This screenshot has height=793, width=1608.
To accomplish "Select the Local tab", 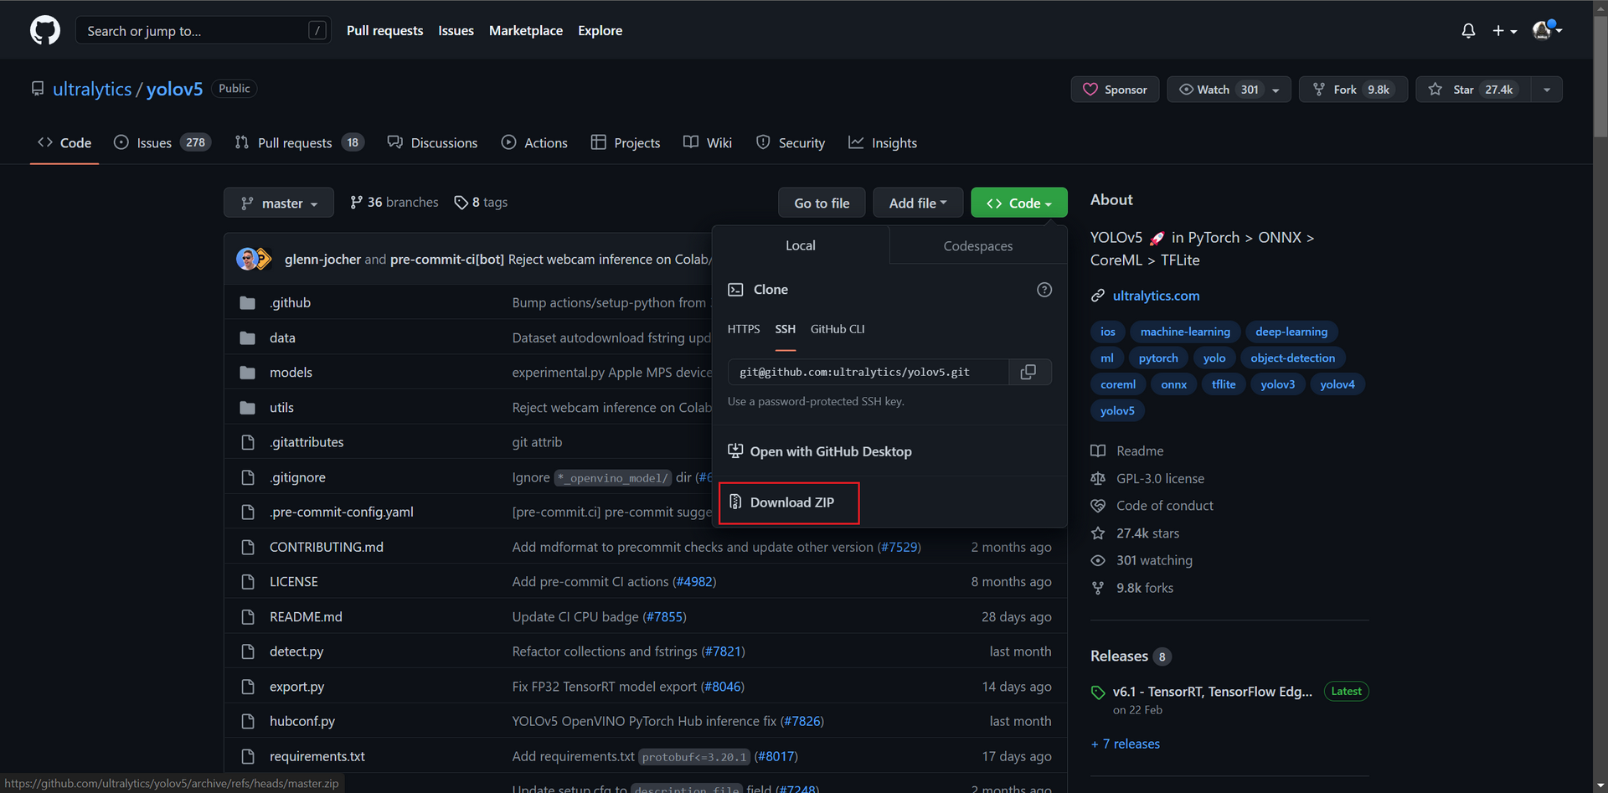I will (x=801, y=246).
